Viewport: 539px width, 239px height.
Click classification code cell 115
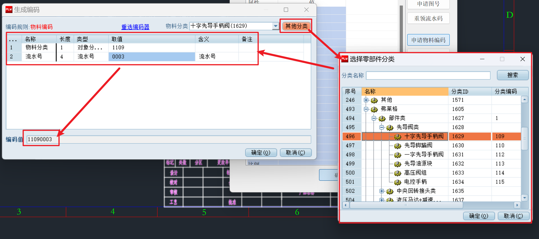tap(506, 182)
